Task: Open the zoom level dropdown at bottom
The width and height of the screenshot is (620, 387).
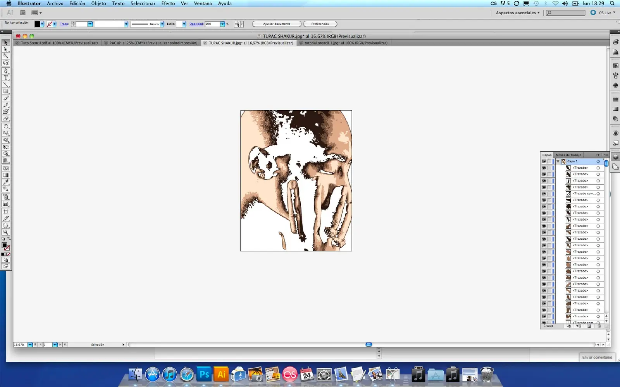Action: coord(30,344)
